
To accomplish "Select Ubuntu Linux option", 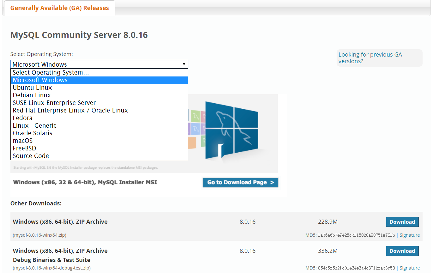I will click(99, 88).
